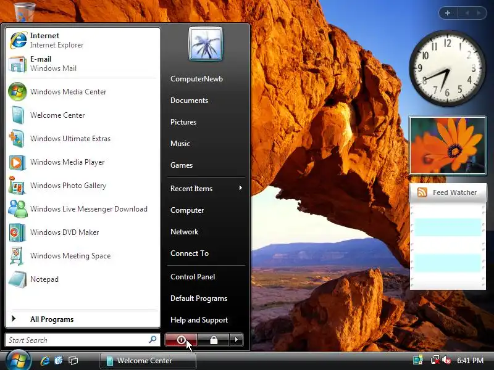494x370 pixels.
Task: Click the Windows Meeting Space icon
Action: [17, 256]
